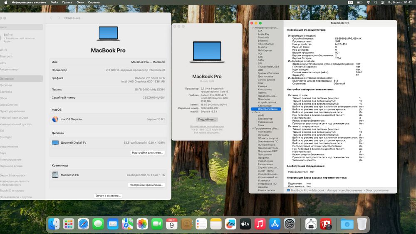Select Хранилище in System Information sidebar
416x234 pixels.
click(x=265, y=106)
